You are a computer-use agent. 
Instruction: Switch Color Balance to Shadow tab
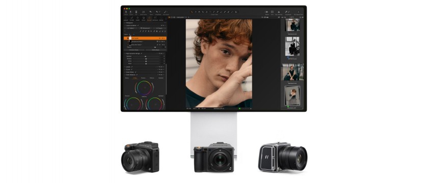(143, 78)
